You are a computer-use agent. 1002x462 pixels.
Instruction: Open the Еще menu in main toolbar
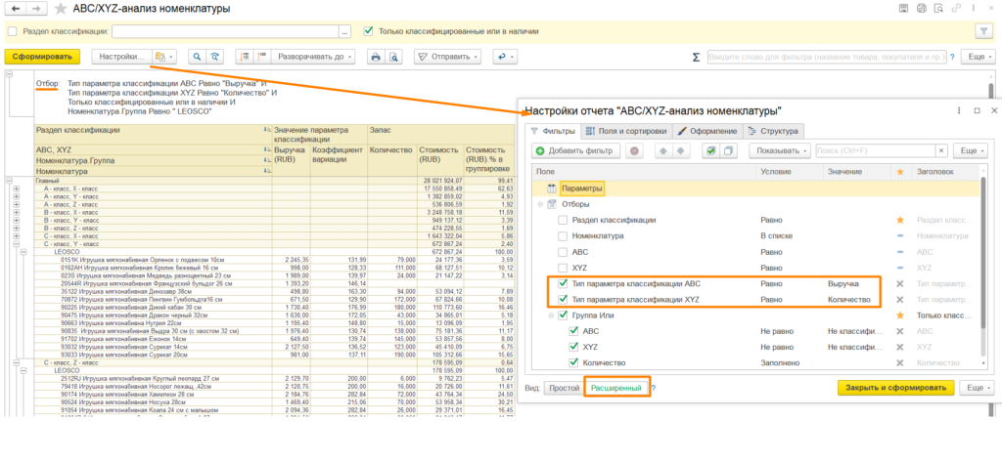coord(980,57)
